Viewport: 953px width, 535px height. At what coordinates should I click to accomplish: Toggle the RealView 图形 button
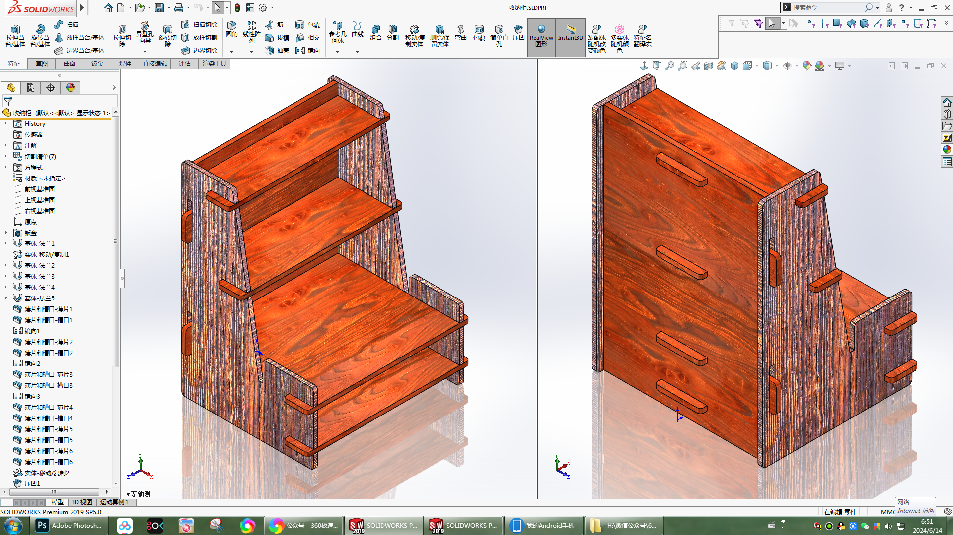[x=541, y=37]
